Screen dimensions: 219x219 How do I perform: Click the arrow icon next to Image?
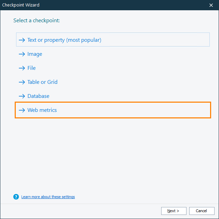22,54
